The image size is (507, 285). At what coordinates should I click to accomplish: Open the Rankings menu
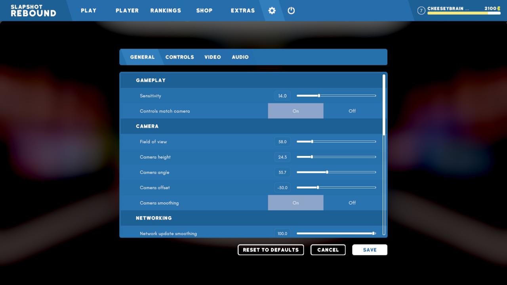click(166, 11)
